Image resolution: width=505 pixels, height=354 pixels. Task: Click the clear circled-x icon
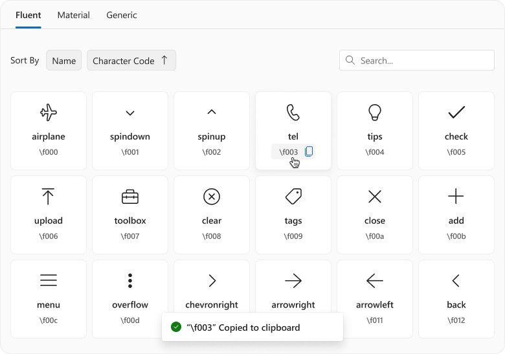pyautogui.click(x=212, y=197)
